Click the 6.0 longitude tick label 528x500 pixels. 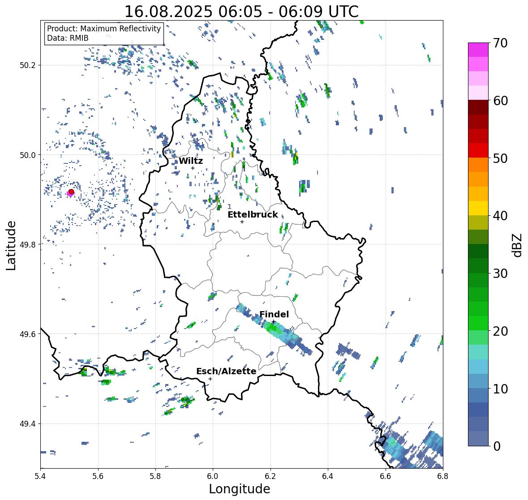coord(213,476)
